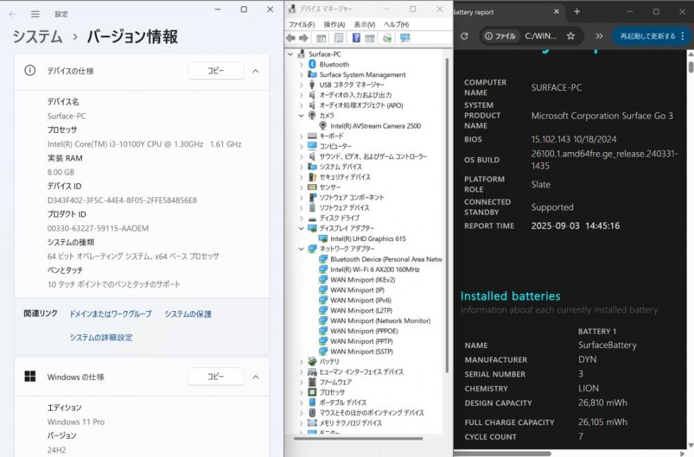The width and height of the screenshot is (694, 457).
Task: Expand the Bluetooth node in Device Manager
Action: pos(301,64)
